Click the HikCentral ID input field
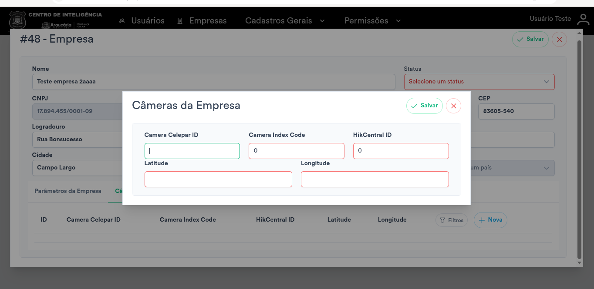 point(401,151)
